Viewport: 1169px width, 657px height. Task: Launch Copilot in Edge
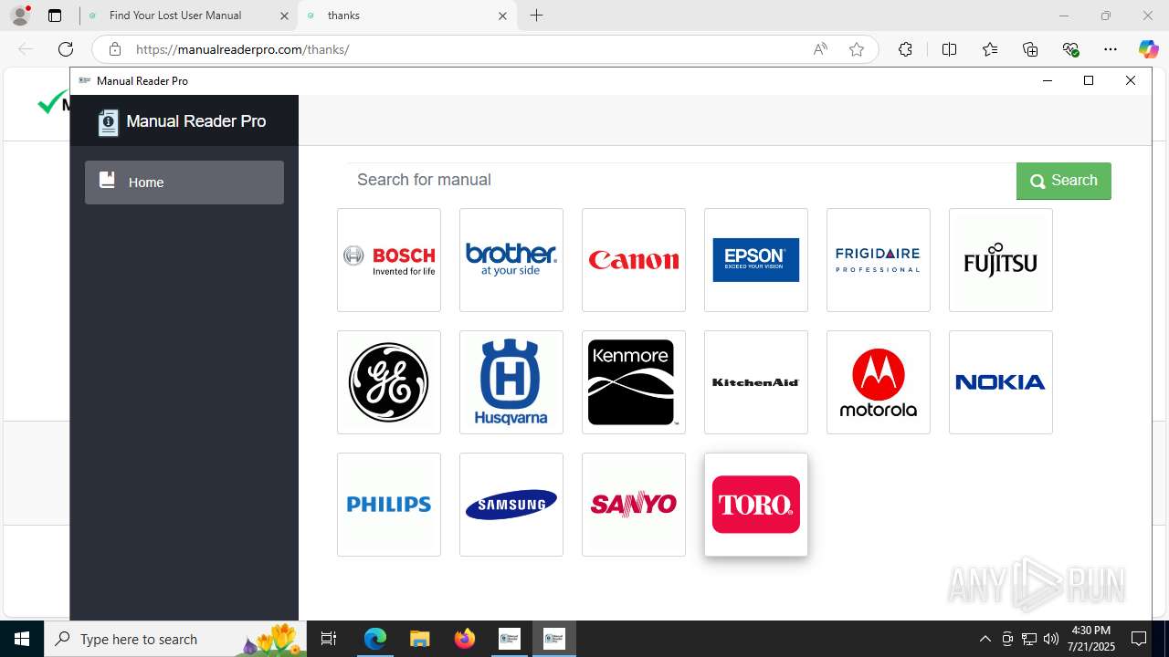coord(1148,49)
